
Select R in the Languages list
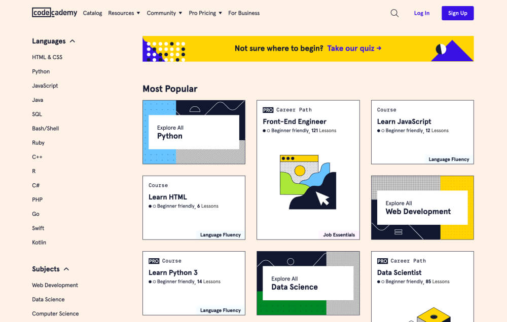coord(33,171)
